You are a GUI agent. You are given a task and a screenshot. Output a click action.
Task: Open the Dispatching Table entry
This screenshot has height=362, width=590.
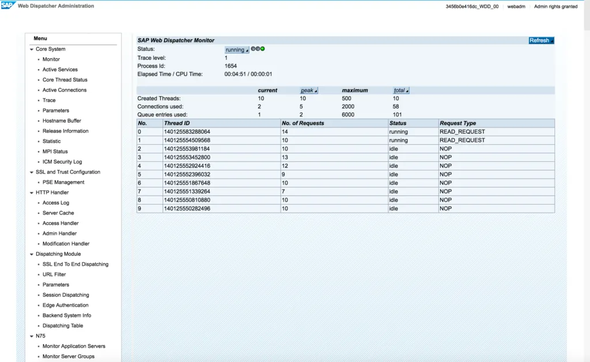(x=63, y=326)
